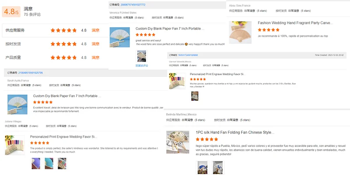Viewport: 350px width, 175px height.
Task: Click the stars under Fashion Wedding Hand Fragrant
Action: (268, 30)
